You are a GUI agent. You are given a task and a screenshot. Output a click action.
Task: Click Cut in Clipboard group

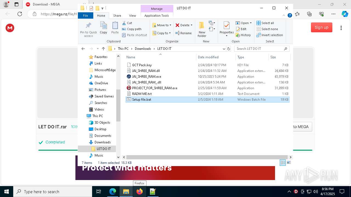click(x=127, y=23)
